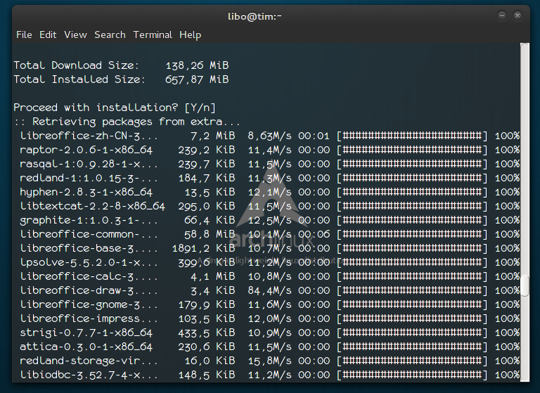Click the libreoffice-draw-3.... package name
Viewport: 540px width, 393px height.
pos(89,290)
